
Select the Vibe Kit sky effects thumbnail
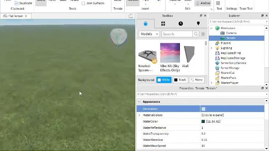point(170,53)
